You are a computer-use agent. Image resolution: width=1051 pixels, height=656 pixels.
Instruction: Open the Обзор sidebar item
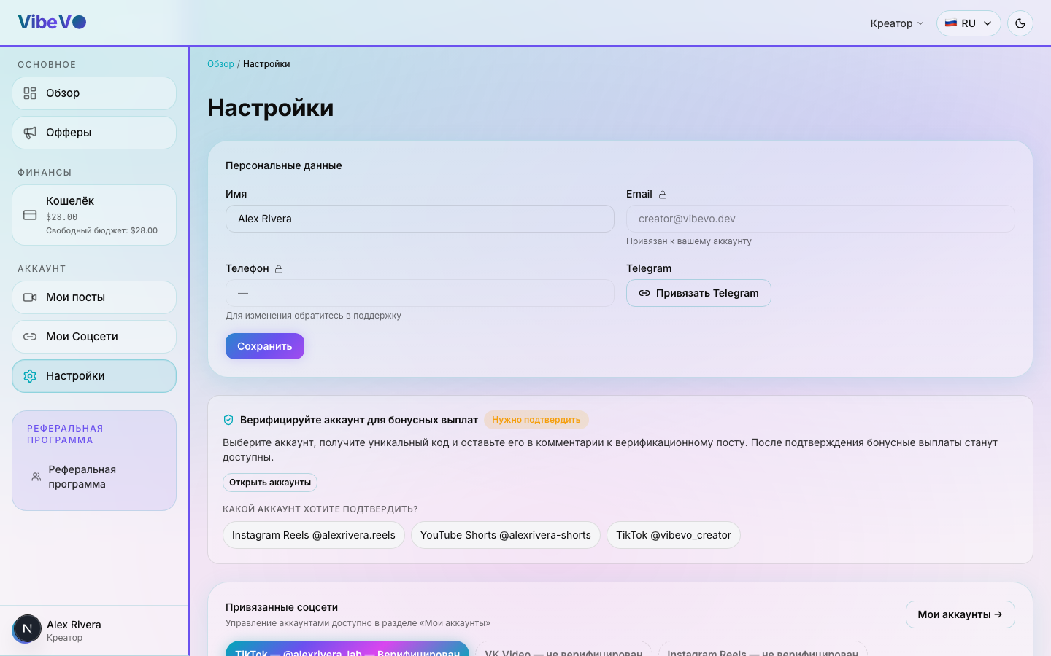pos(94,93)
